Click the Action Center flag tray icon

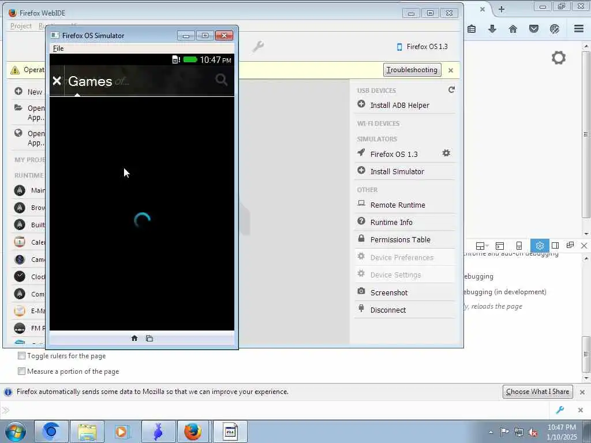click(x=504, y=432)
